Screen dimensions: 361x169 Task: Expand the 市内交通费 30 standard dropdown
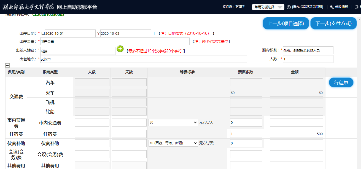coord(173,122)
